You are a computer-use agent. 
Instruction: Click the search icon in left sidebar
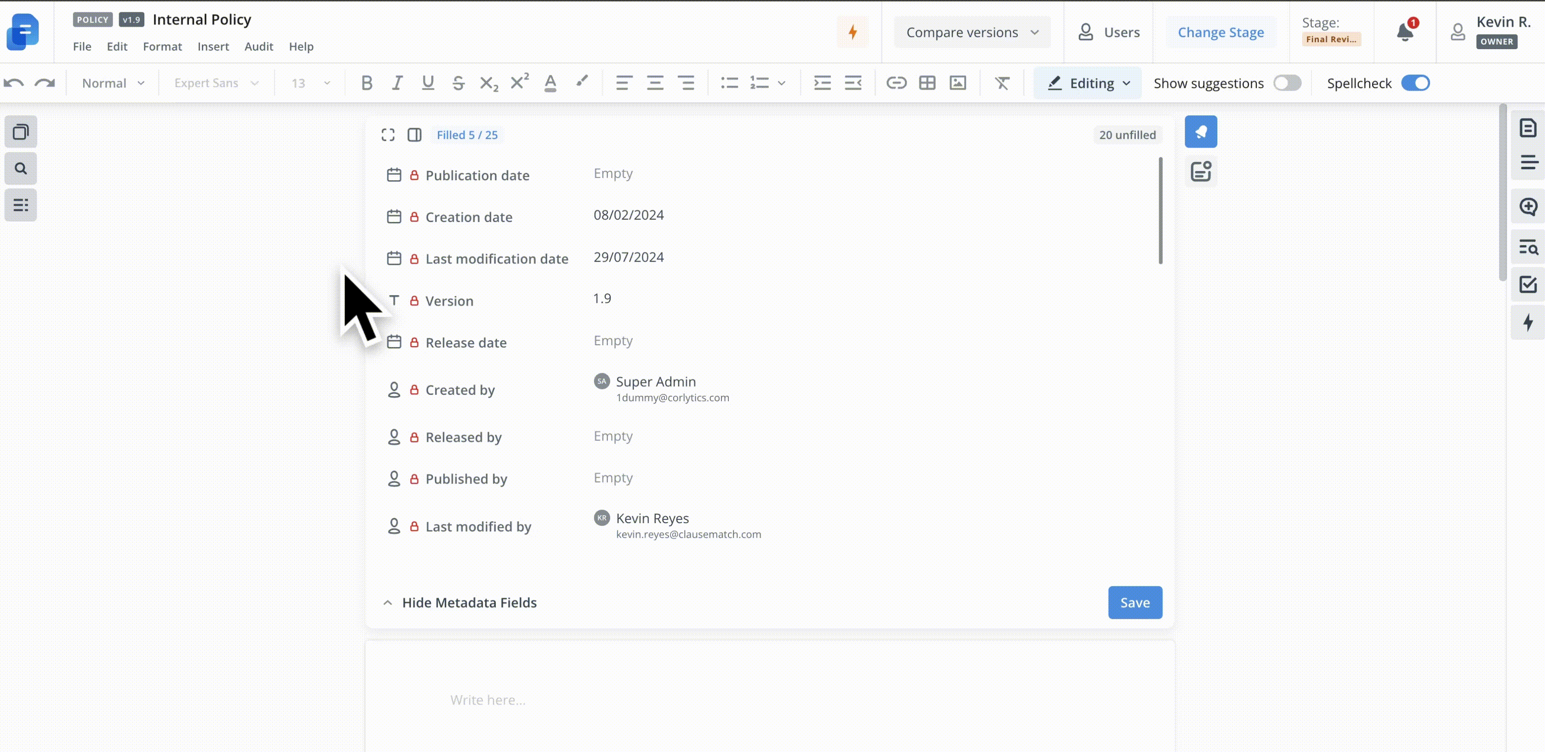point(21,169)
